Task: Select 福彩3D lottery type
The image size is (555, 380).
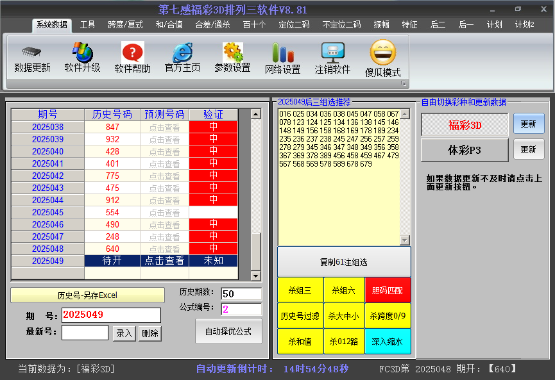Action: pyautogui.click(x=465, y=125)
